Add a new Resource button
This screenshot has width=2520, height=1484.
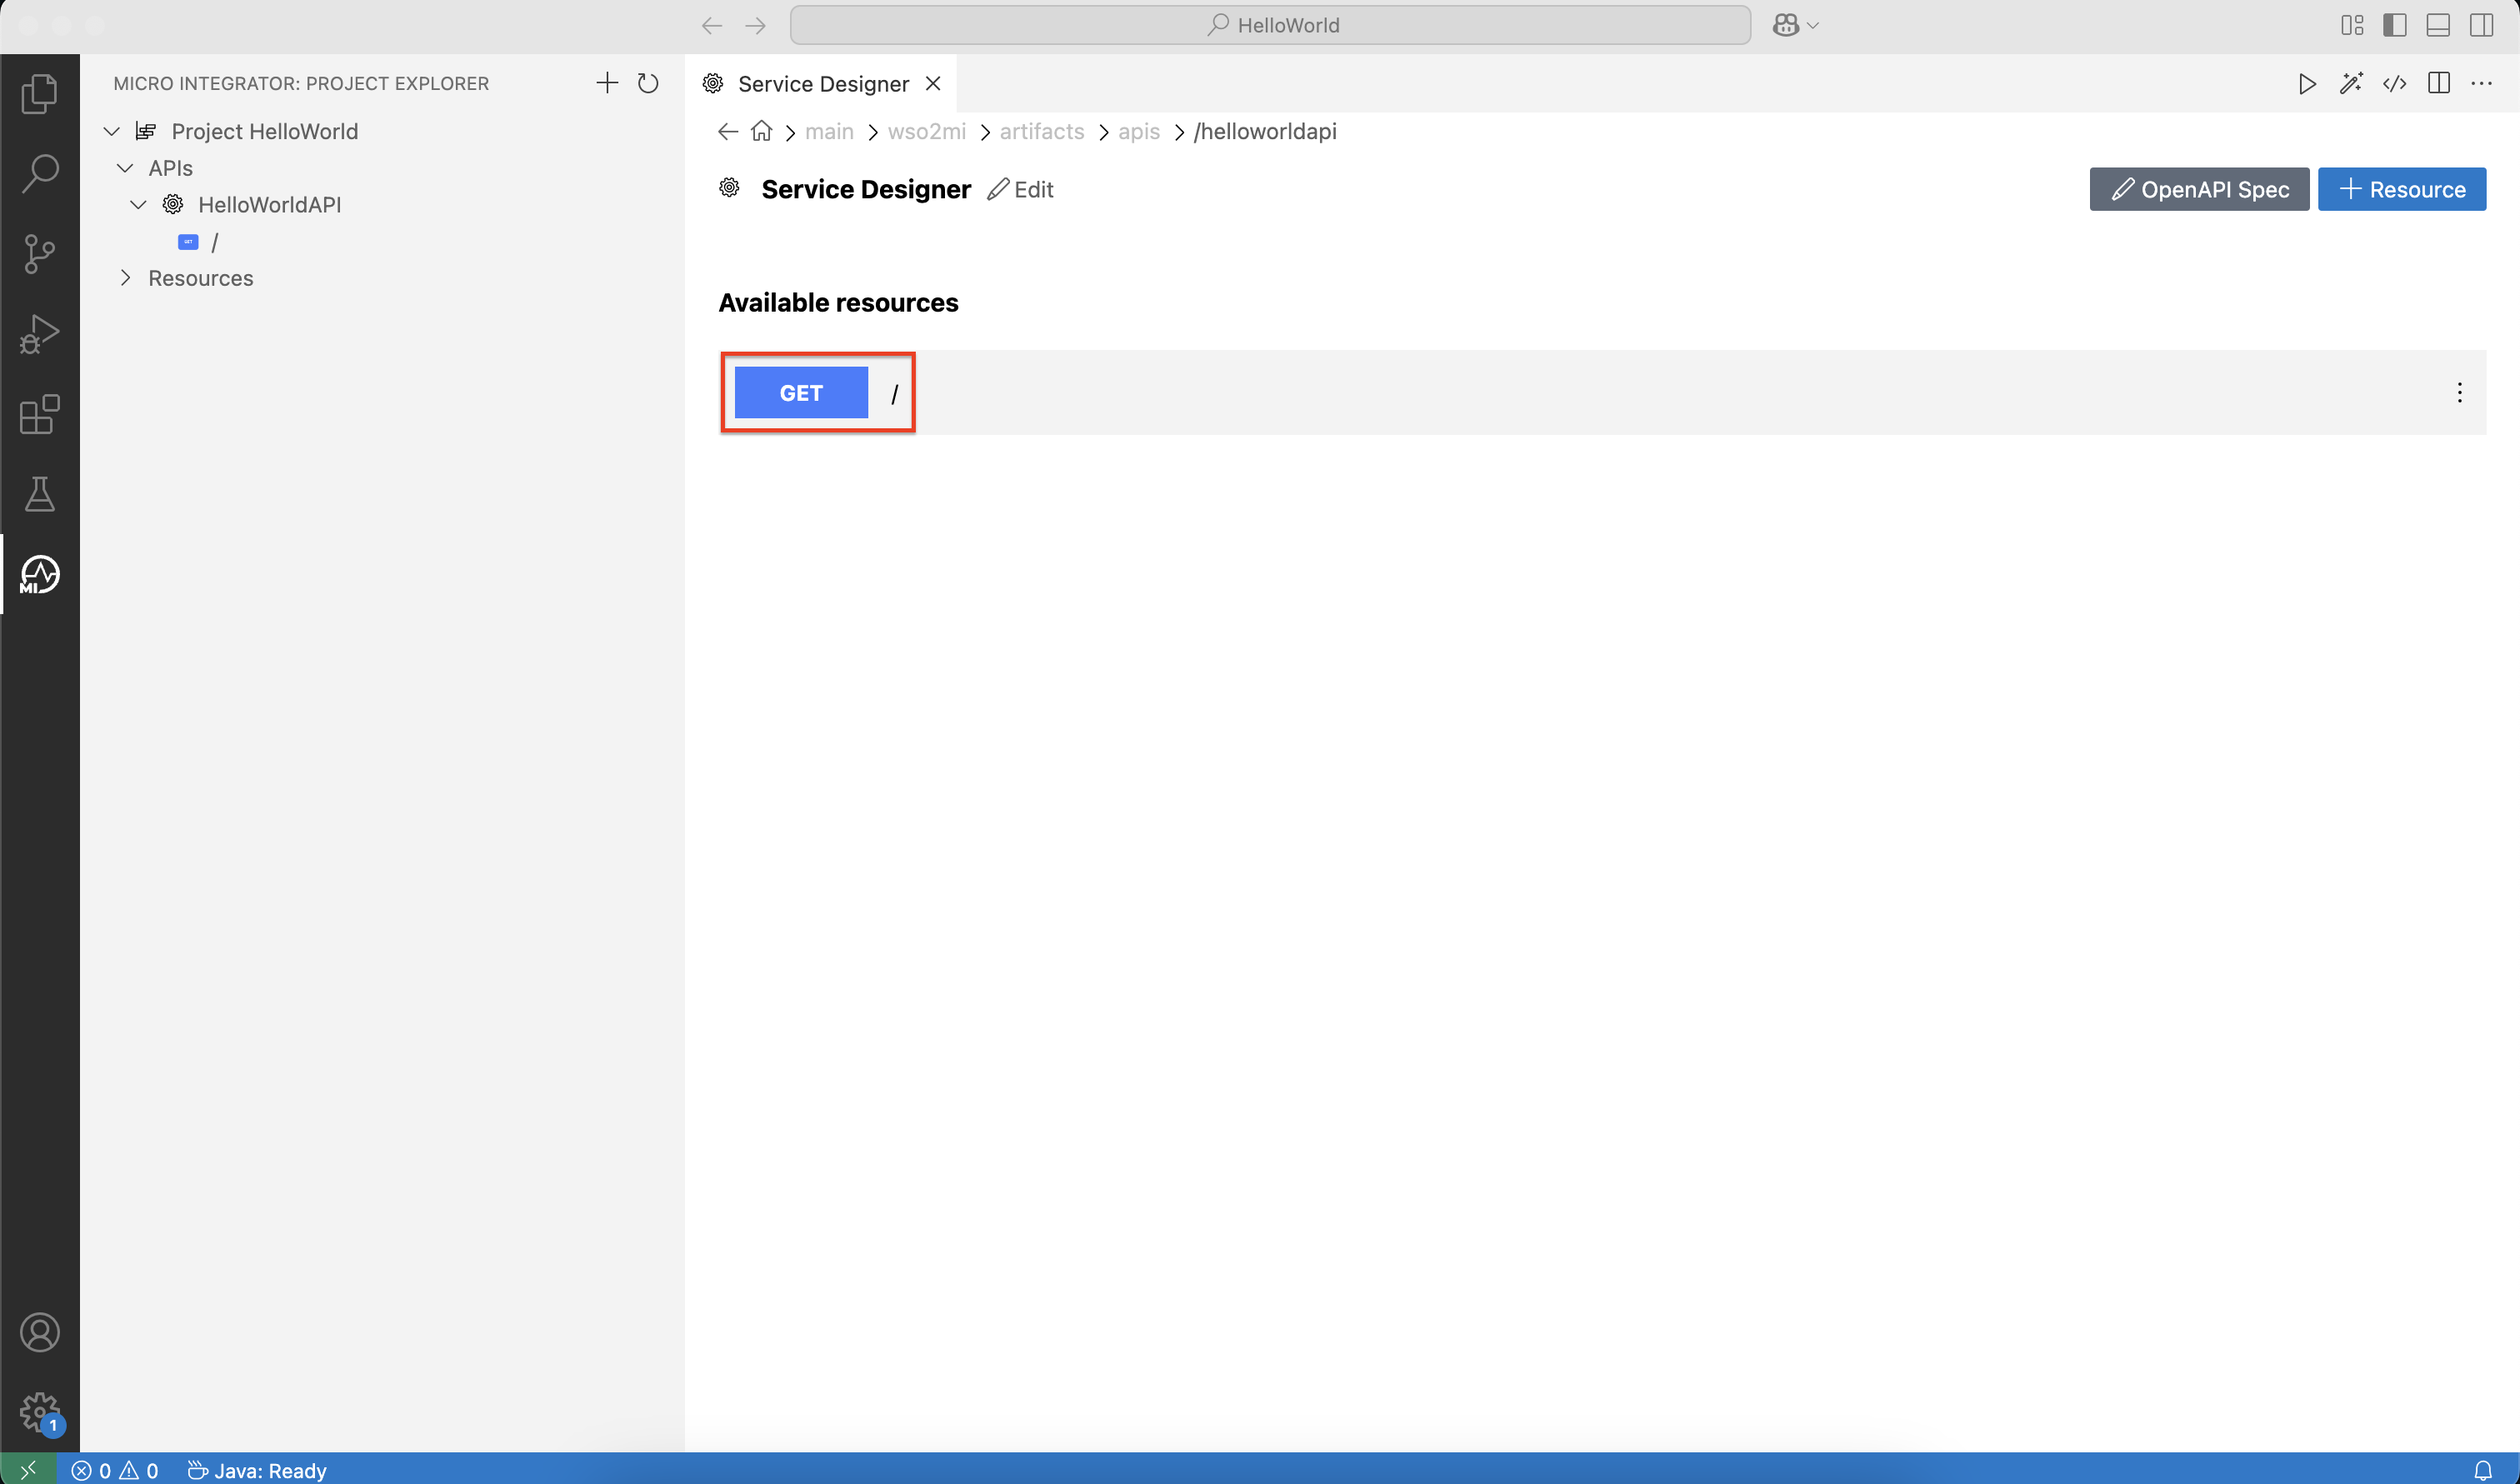pos(2402,189)
